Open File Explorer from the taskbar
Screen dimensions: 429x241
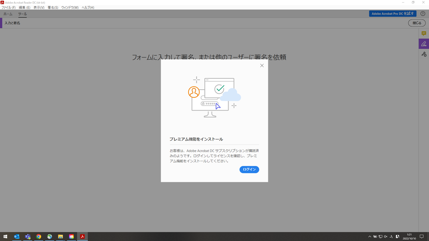(61, 237)
